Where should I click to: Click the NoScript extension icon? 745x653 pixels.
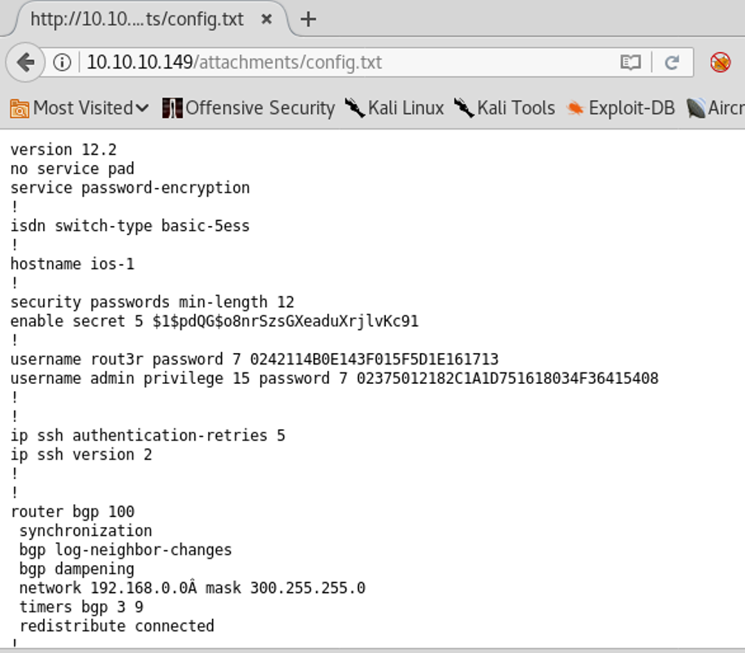[720, 63]
